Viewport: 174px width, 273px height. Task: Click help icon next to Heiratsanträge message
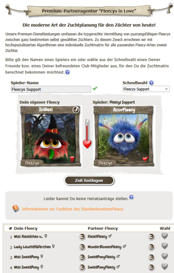[x=131, y=197]
